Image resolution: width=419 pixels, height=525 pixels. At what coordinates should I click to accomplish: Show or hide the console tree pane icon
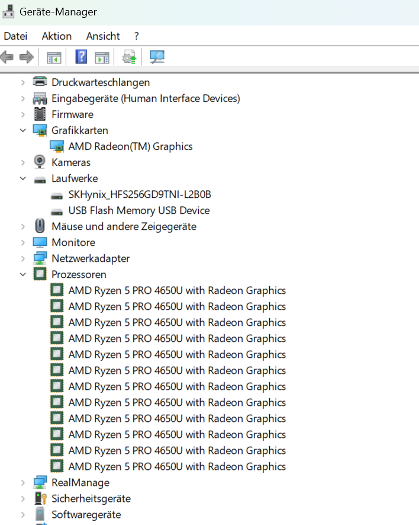(54, 57)
